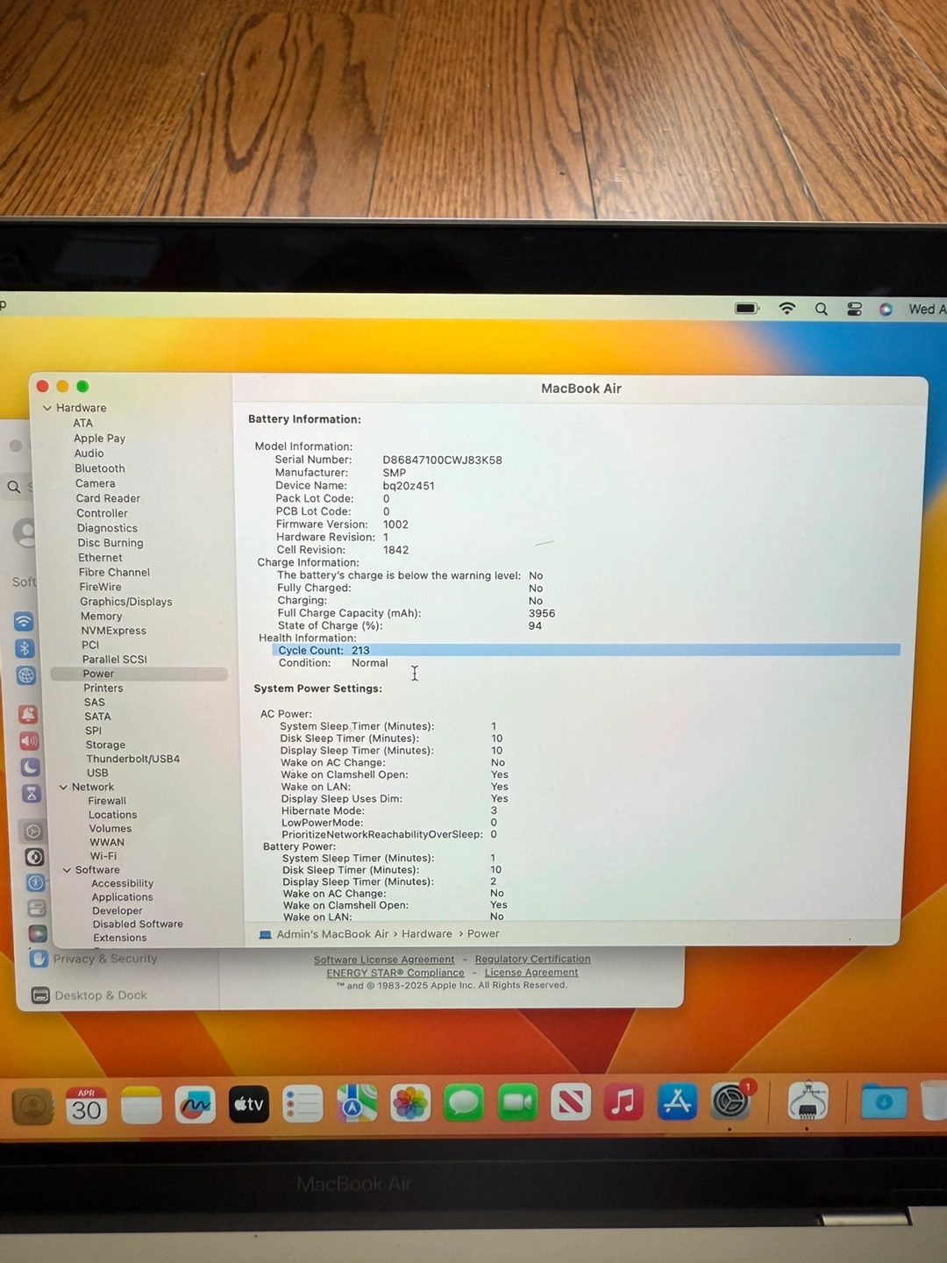The height and width of the screenshot is (1263, 947).
Task: Open Messages from the Dock
Action: click(464, 1102)
